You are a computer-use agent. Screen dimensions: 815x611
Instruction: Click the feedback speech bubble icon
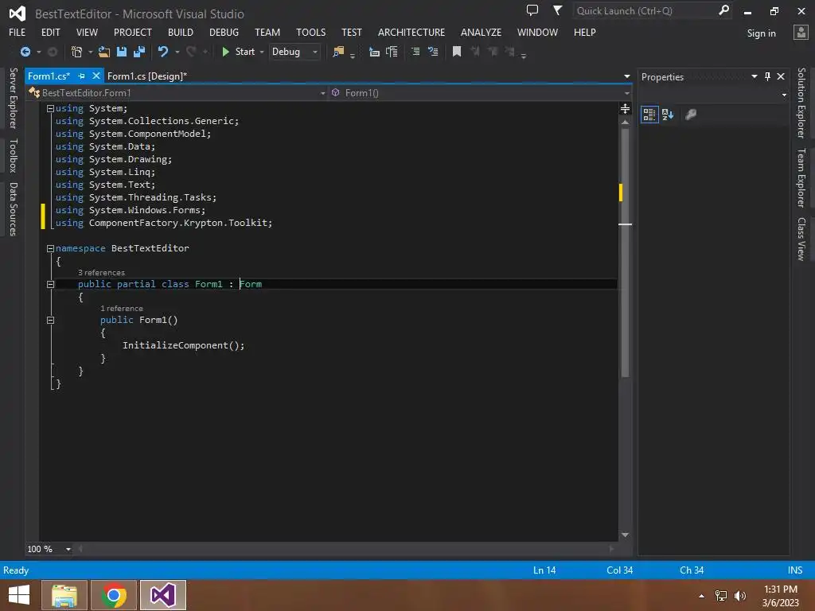coord(532,10)
